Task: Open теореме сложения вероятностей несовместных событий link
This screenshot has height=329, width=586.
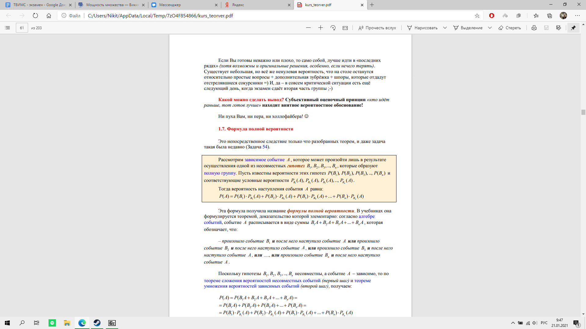Action: pyautogui.click(x=262, y=281)
